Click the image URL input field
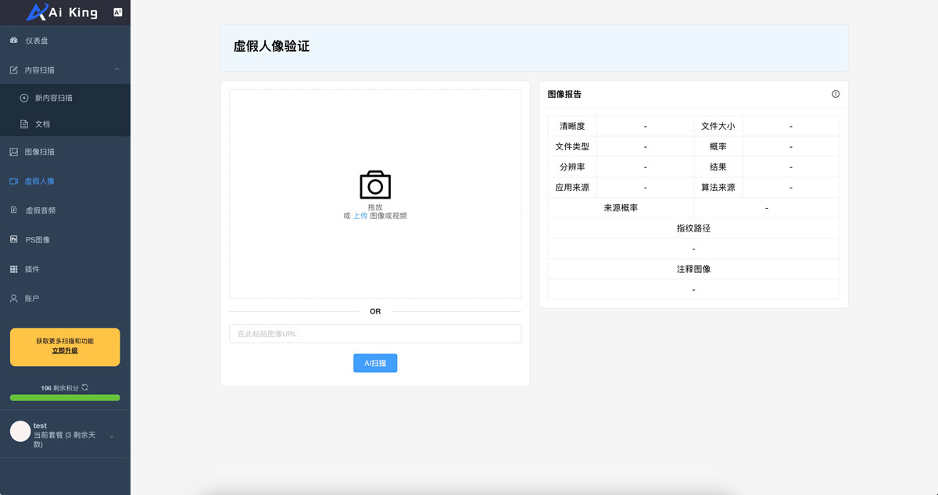The width and height of the screenshot is (938, 495). tap(375, 334)
